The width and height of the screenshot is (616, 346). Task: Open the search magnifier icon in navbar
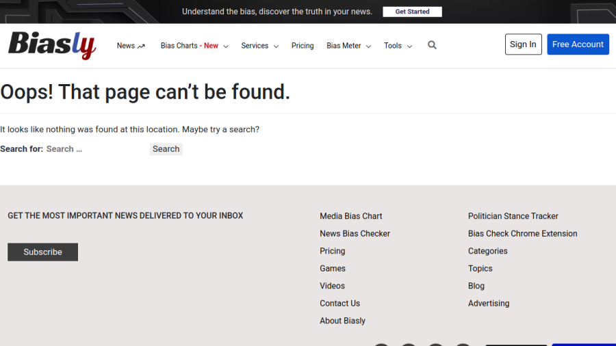[x=432, y=45]
